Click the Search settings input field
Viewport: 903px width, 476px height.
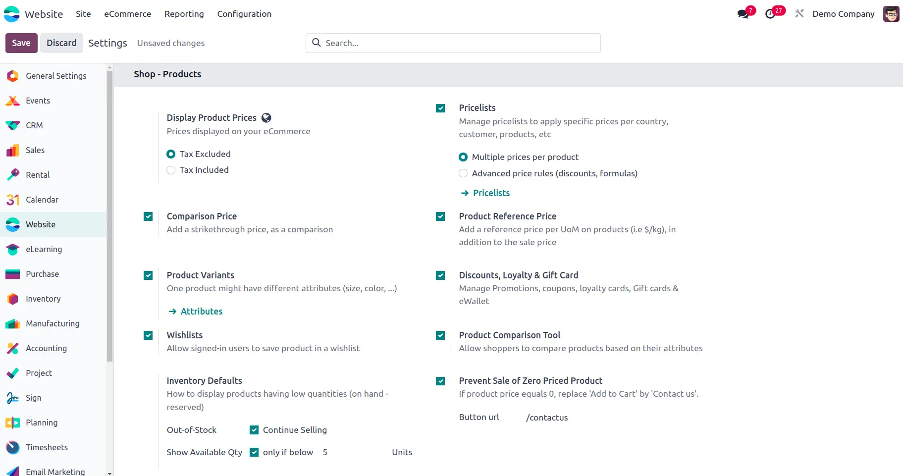click(461, 43)
